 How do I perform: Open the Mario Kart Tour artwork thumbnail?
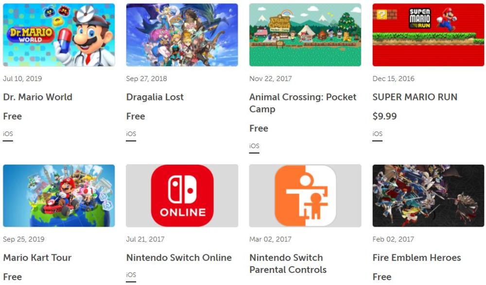59,196
